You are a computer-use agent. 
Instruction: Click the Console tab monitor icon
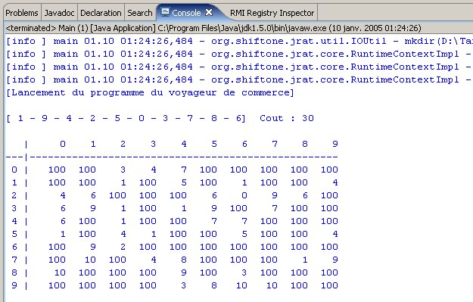click(x=165, y=12)
